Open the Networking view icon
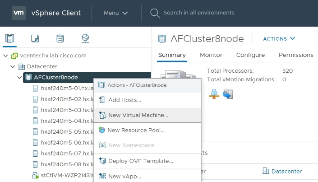The height and width of the screenshot is (182, 318). click(x=85, y=38)
